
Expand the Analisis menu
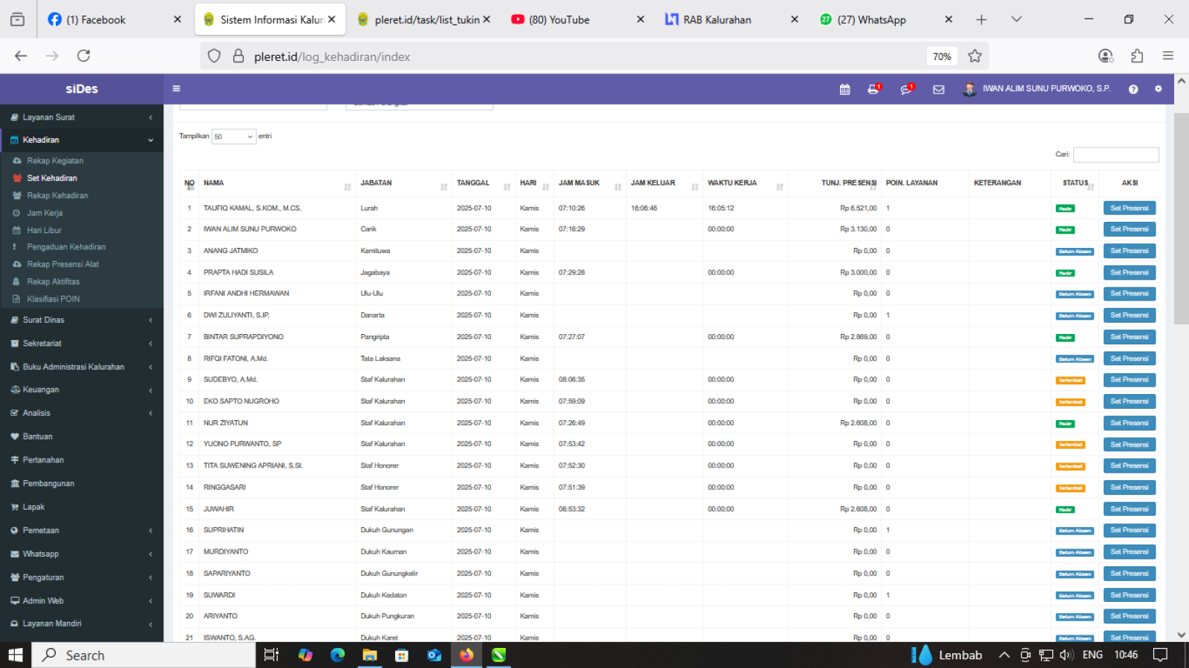[x=82, y=413]
